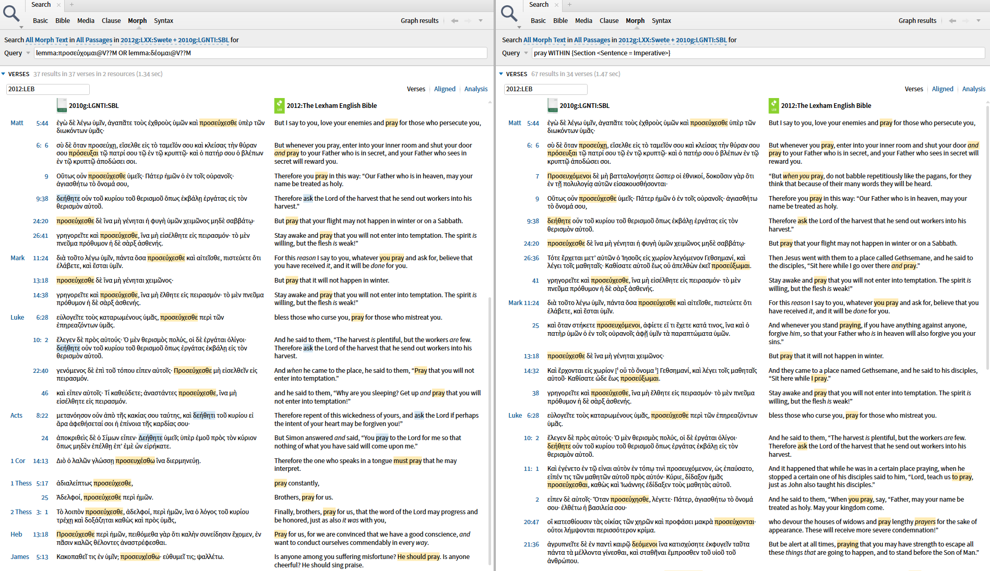990x571 pixels.
Task: Switch to the Syntax search type, right panel
Action: coord(661,21)
